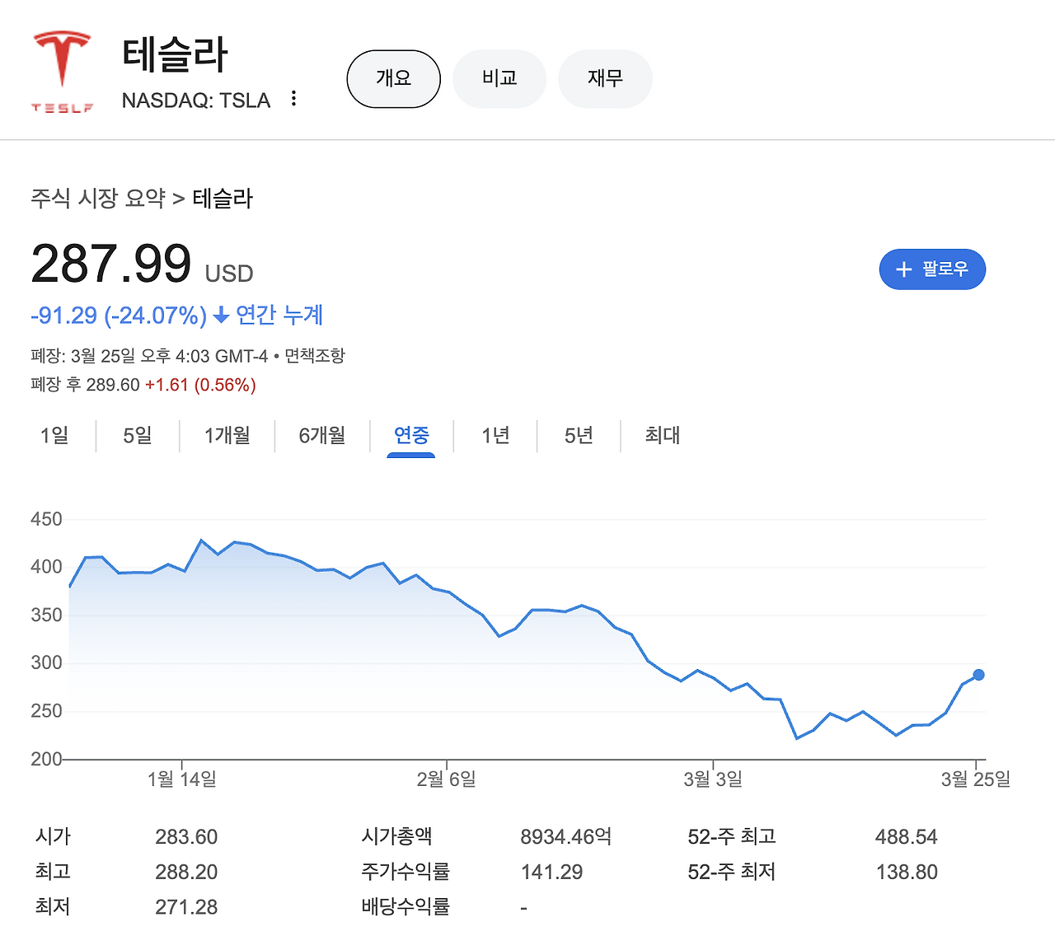Click the 1월 14일 axis label on the chart
This screenshot has width=1055, height=931.
pos(183,778)
